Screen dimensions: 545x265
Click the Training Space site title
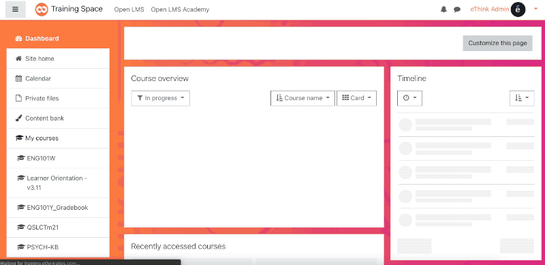(x=77, y=9)
